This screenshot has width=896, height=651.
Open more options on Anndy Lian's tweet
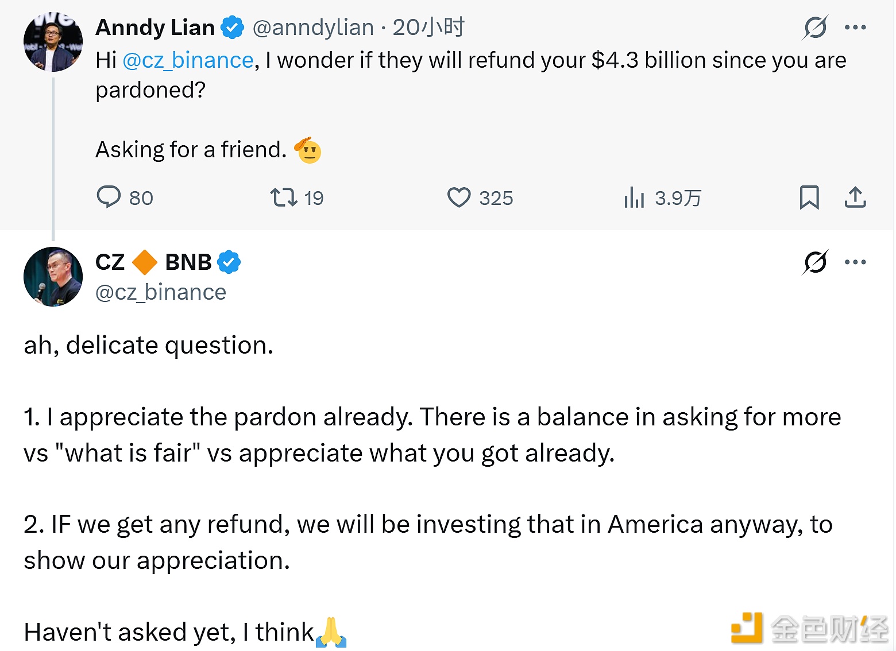pyautogui.click(x=855, y=27)
